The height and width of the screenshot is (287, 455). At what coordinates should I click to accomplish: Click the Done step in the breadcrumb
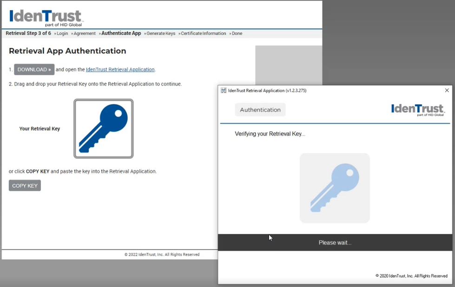pos(237,33)
